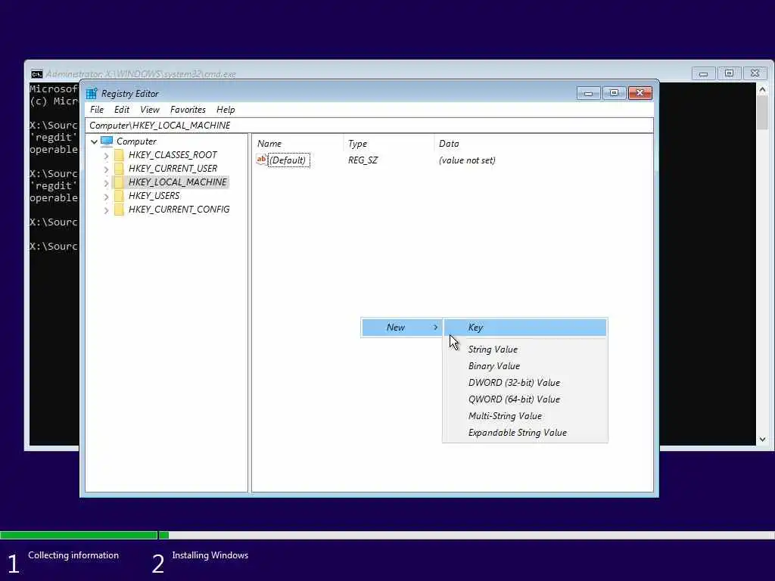The image size is (775, 581).
Task: Minimize the Registry Editor window
Action: click(x=588, y=93)
